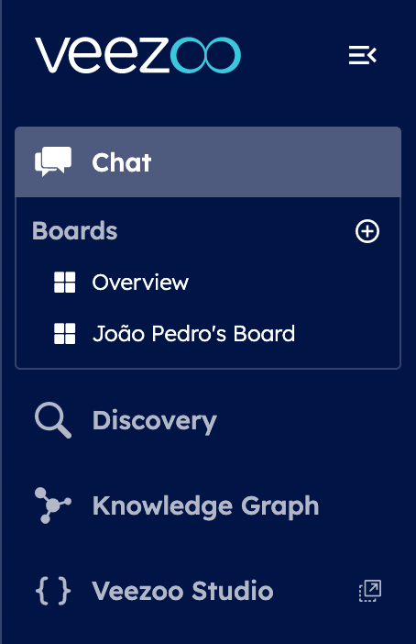Click the Chat speech bubbles icon
The image size is (416, 644).
pyautogui.click(x=53, y=161)
